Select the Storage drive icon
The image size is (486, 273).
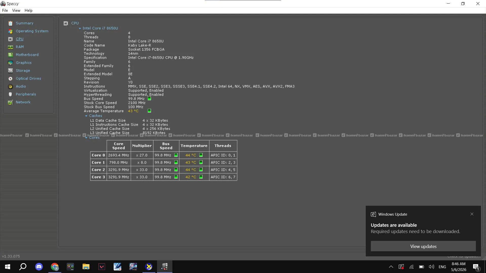click(x=10, y=71)
